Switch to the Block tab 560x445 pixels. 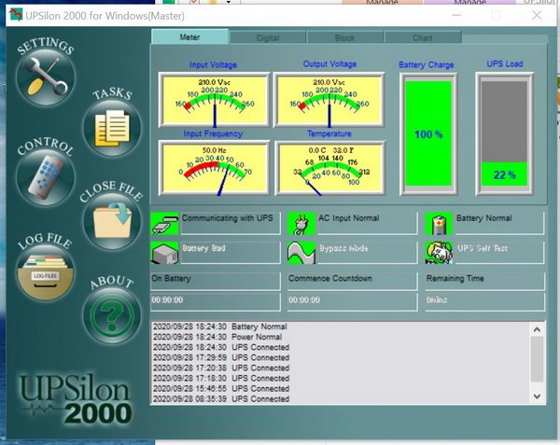coord(345,38)
